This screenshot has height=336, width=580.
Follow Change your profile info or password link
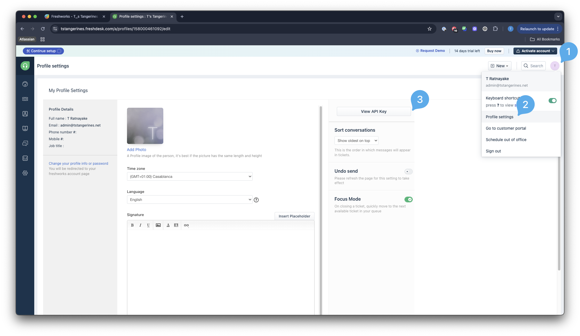[78, 164]
